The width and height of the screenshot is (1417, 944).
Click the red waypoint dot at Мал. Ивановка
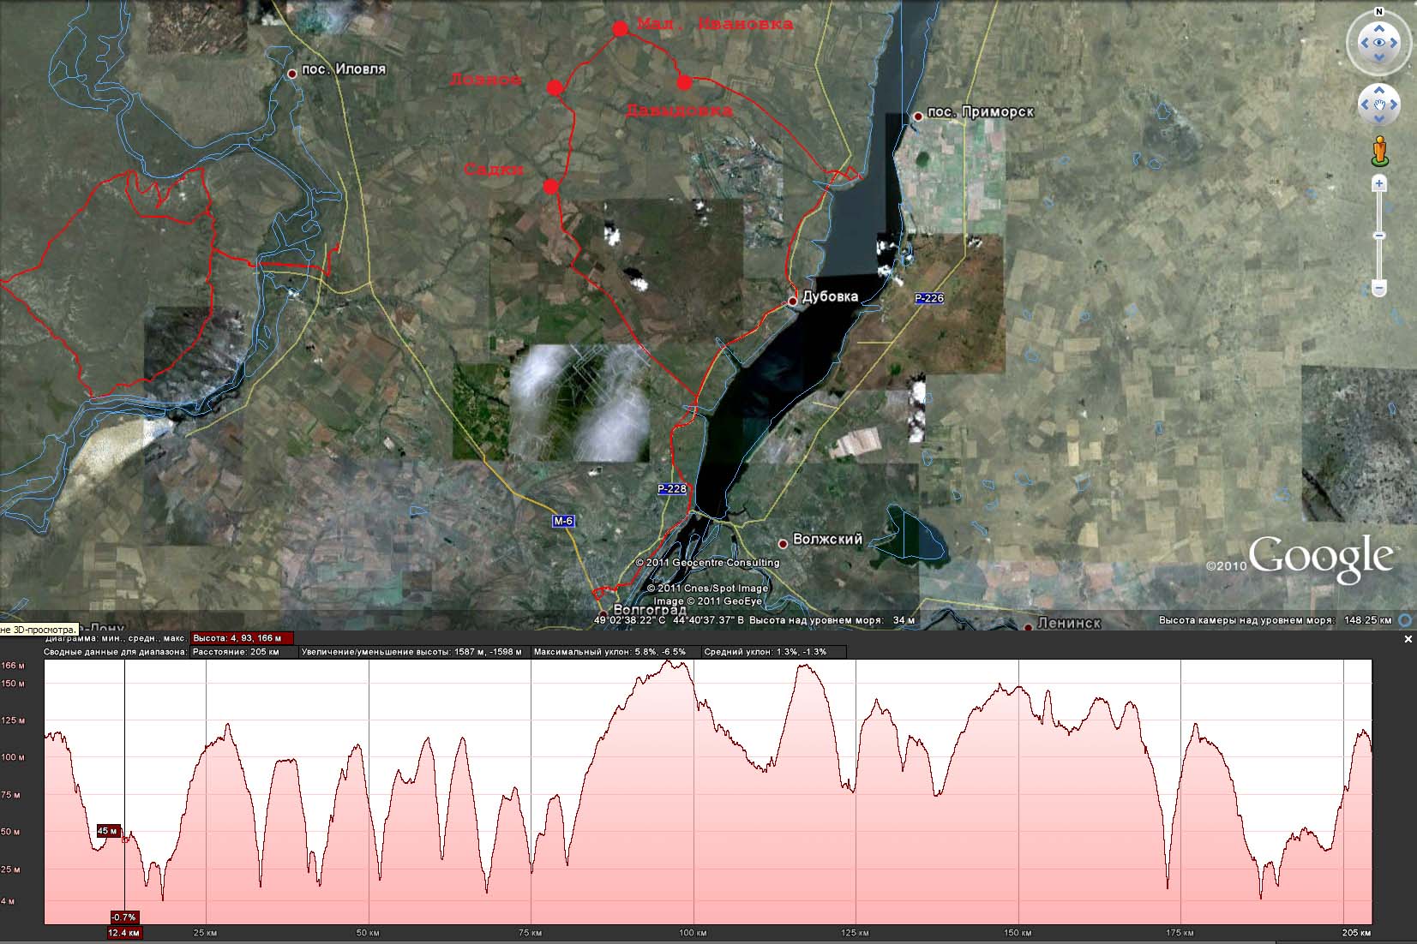point(621,29)
